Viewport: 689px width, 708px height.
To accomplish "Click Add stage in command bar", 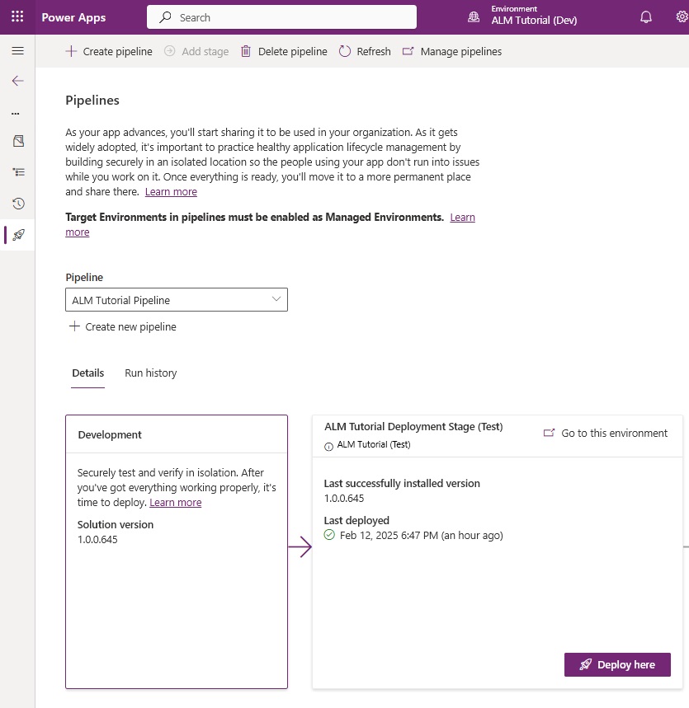I will (196, 51).
